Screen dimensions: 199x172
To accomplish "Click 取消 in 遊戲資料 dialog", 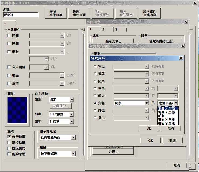I will [171, 128].
